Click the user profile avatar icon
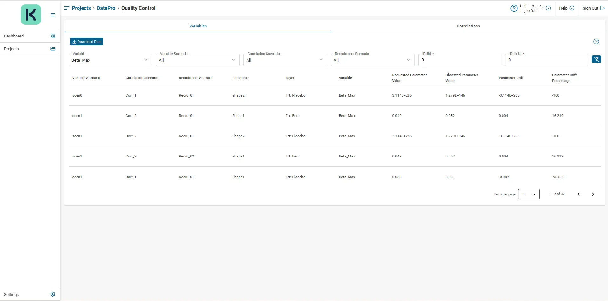This screenshot has height=301, width=608. click(514, 8)
